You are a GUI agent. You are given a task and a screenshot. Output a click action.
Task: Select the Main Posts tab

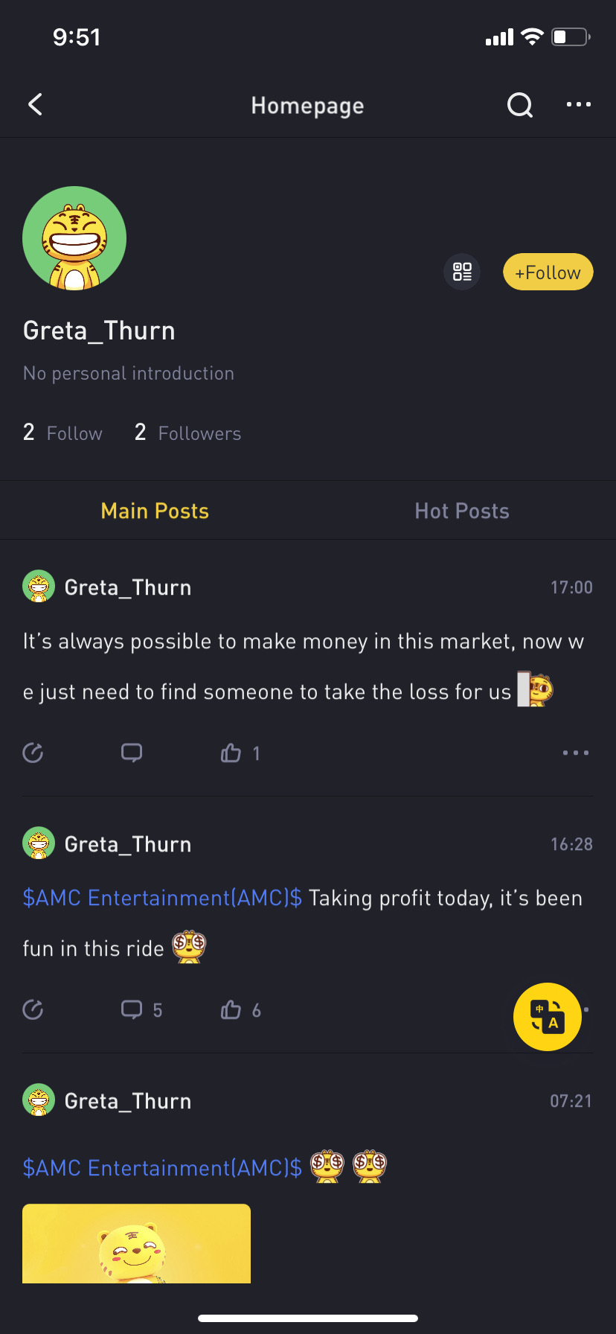(155, 511)
